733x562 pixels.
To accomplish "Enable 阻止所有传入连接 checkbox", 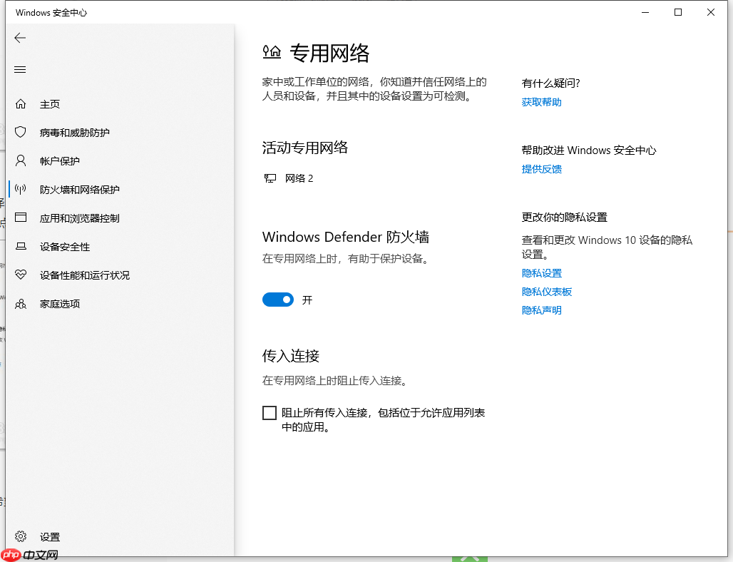I will coord(270,412).
